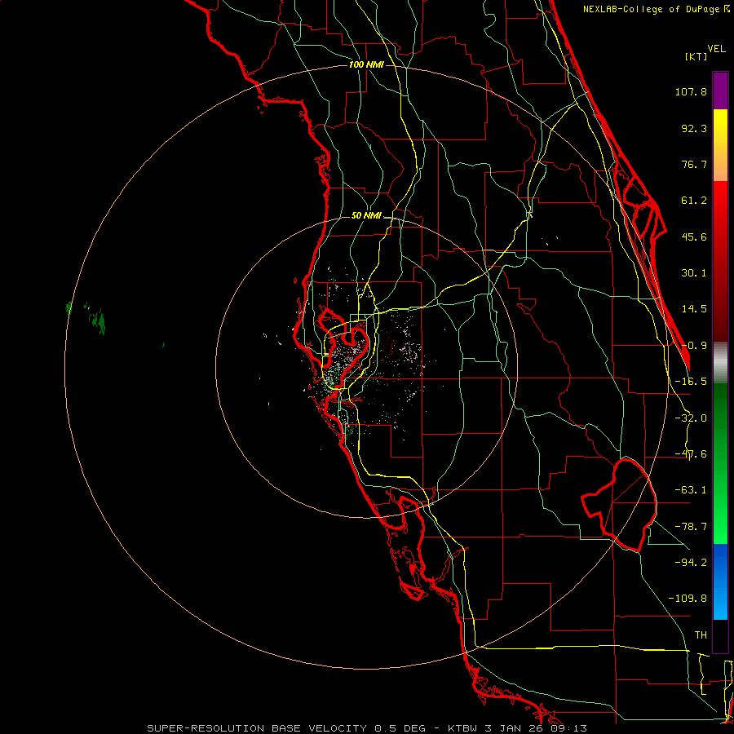Viewport: 734px width, 734px height.
Task: Click the gray near-zero color bar segment
Action: coord(720,363)
